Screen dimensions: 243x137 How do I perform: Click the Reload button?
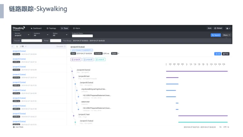tap(218, 28)
